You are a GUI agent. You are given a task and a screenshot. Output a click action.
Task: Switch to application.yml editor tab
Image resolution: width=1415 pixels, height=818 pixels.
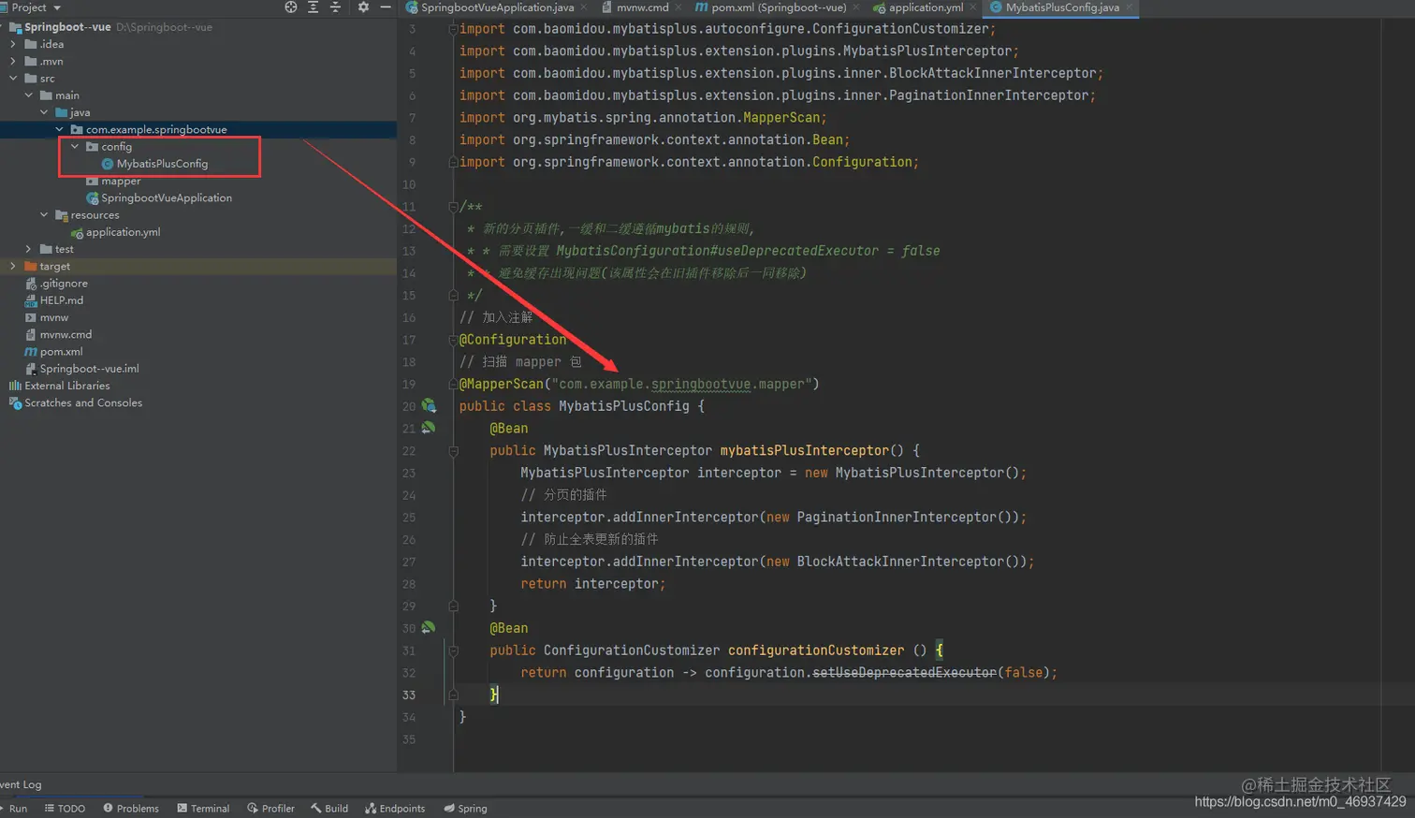(926, 7)
